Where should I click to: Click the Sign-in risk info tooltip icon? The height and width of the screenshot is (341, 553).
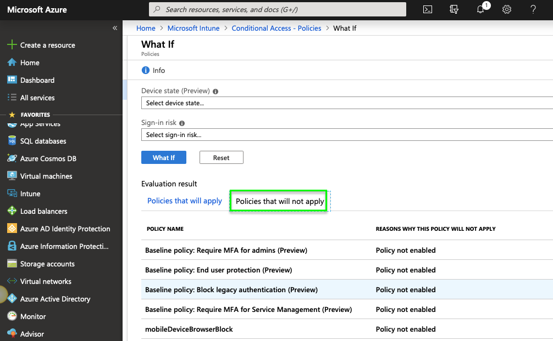click(182, 123)
